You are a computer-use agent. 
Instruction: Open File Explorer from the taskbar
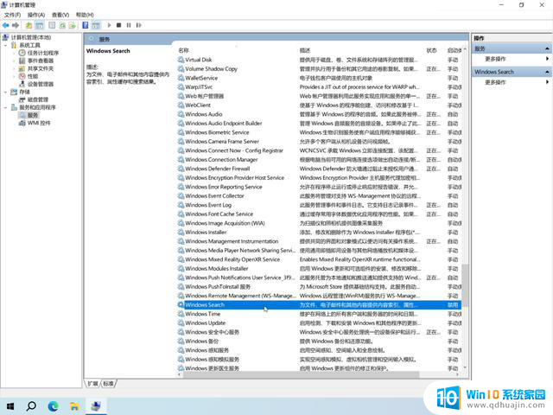[74, 406]
